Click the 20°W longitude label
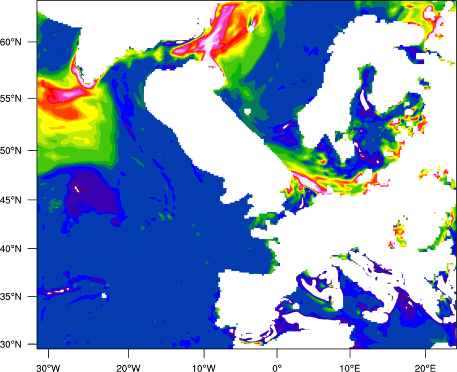 (129, 368)
